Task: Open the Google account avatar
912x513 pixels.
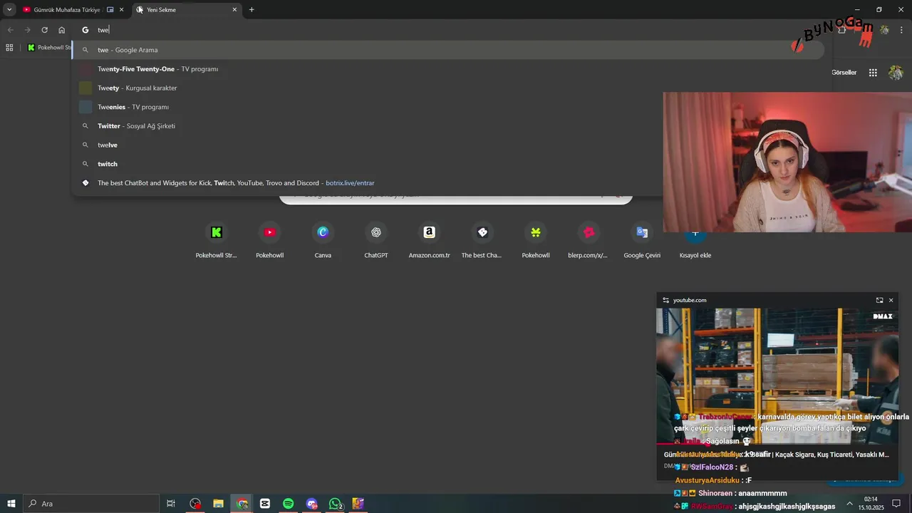Action: (896, 73)
